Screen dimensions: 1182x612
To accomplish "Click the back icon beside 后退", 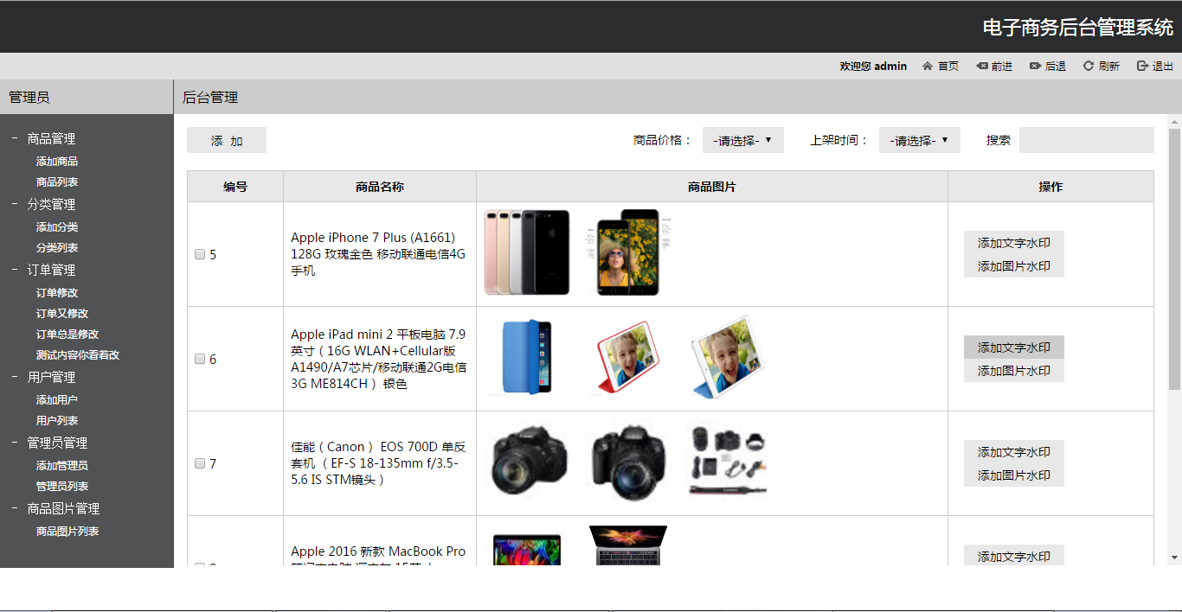I will tap(1035, 66).
